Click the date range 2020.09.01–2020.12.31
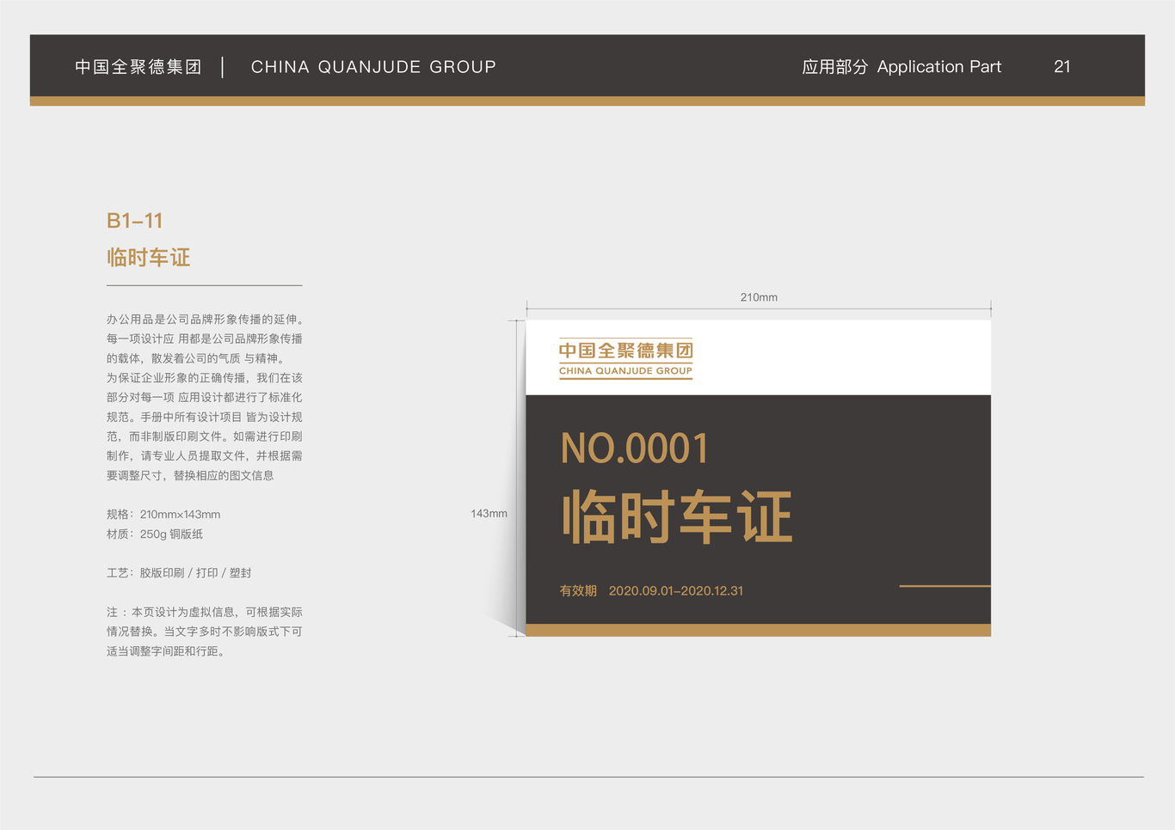Image resolution: width=1175 pixels, height=830 pixels. 676,591
